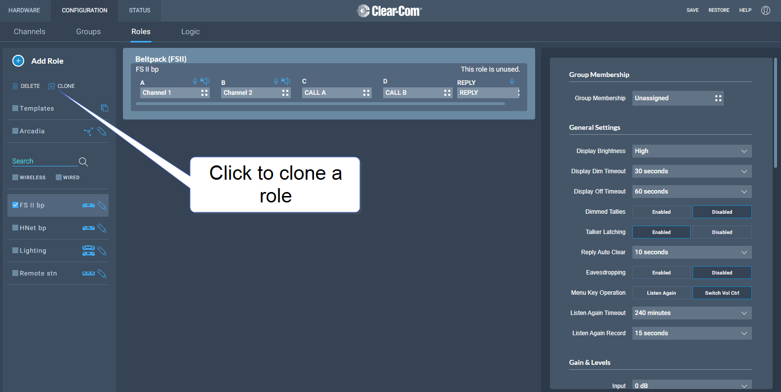Set Dimmed Tallies to Enabled

tap(661, 212)
